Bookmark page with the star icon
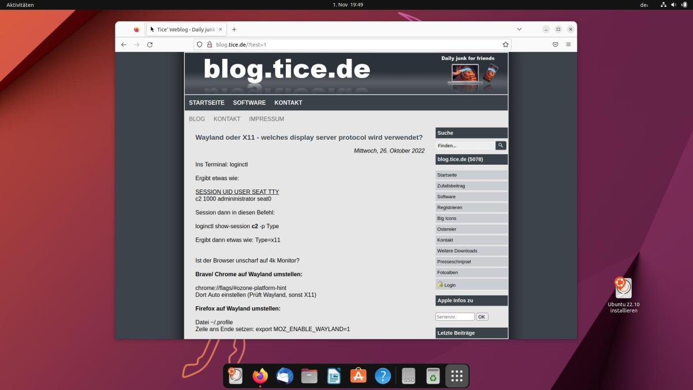This screenshot has width=693, height=390. [x=505, y=44]
